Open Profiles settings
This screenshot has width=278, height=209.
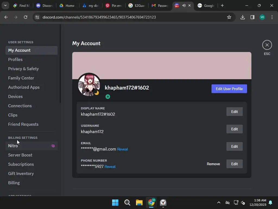coord(31,60)
